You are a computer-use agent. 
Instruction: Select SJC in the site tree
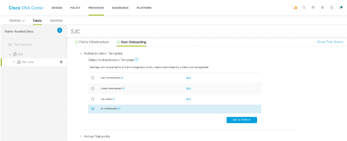tap(20, 55)
